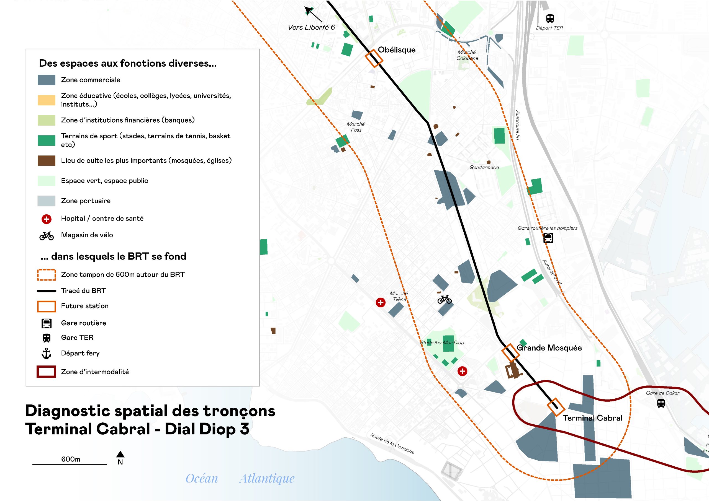Click the Gare routière les pompiers bus icon

(x=548, y=238)
